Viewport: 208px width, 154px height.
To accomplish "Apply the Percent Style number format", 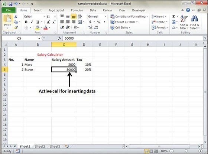I will (x=99, y=22).
